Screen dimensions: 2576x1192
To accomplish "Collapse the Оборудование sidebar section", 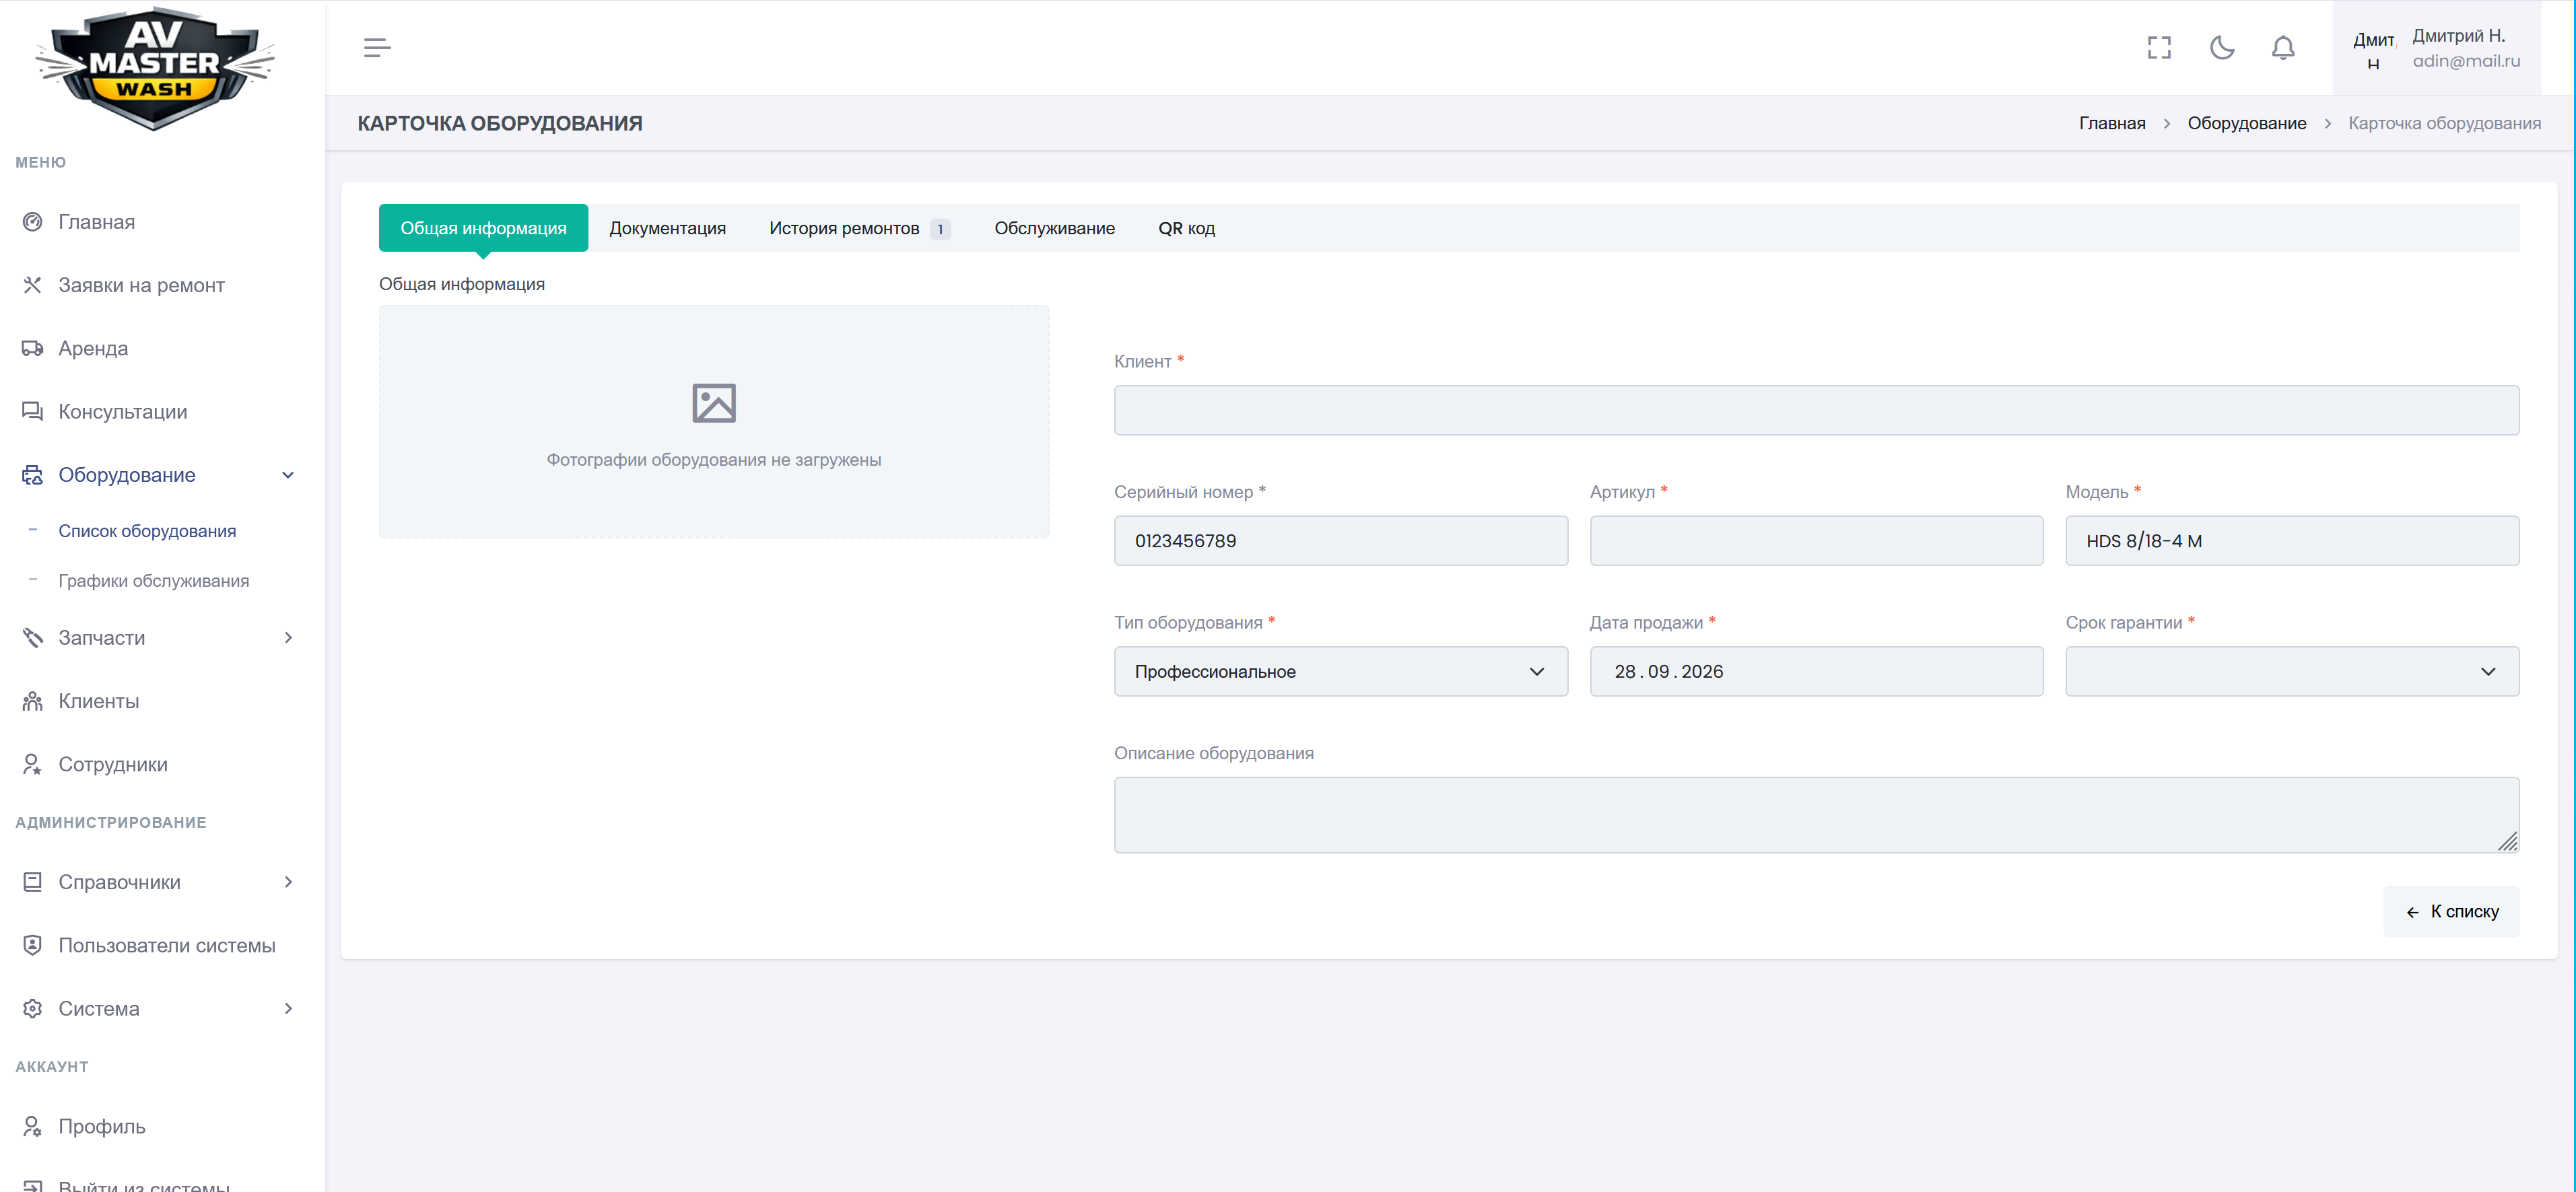I will click(x=288, y=475).
